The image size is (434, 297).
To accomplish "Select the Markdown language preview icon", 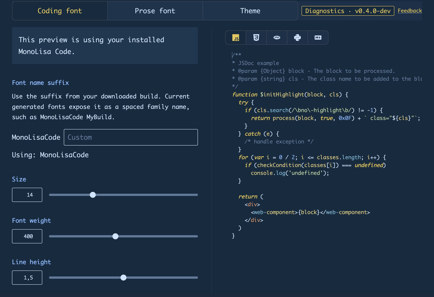I will tap(318, 38).
